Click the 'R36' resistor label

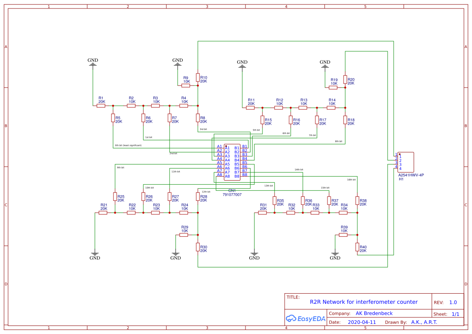click(309, 200)
